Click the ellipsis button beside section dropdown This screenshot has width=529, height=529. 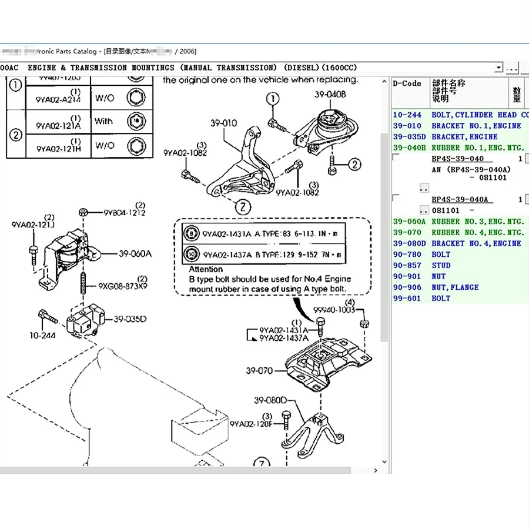coord(512,68)
